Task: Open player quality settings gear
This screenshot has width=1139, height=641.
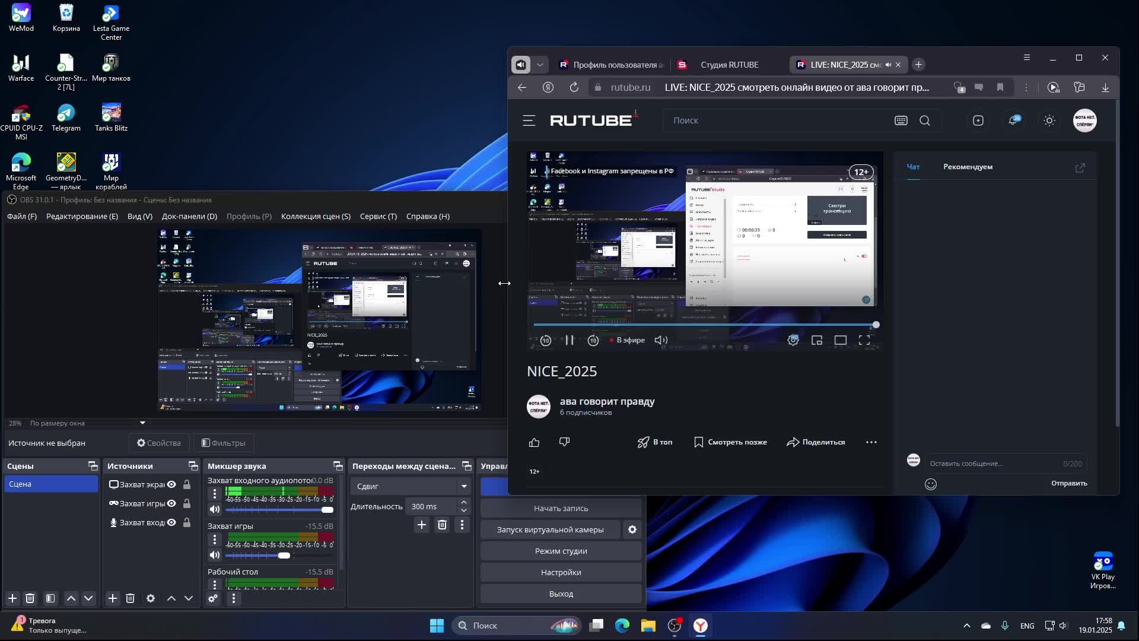Action: pyautogui.click(x=793, y=340)
